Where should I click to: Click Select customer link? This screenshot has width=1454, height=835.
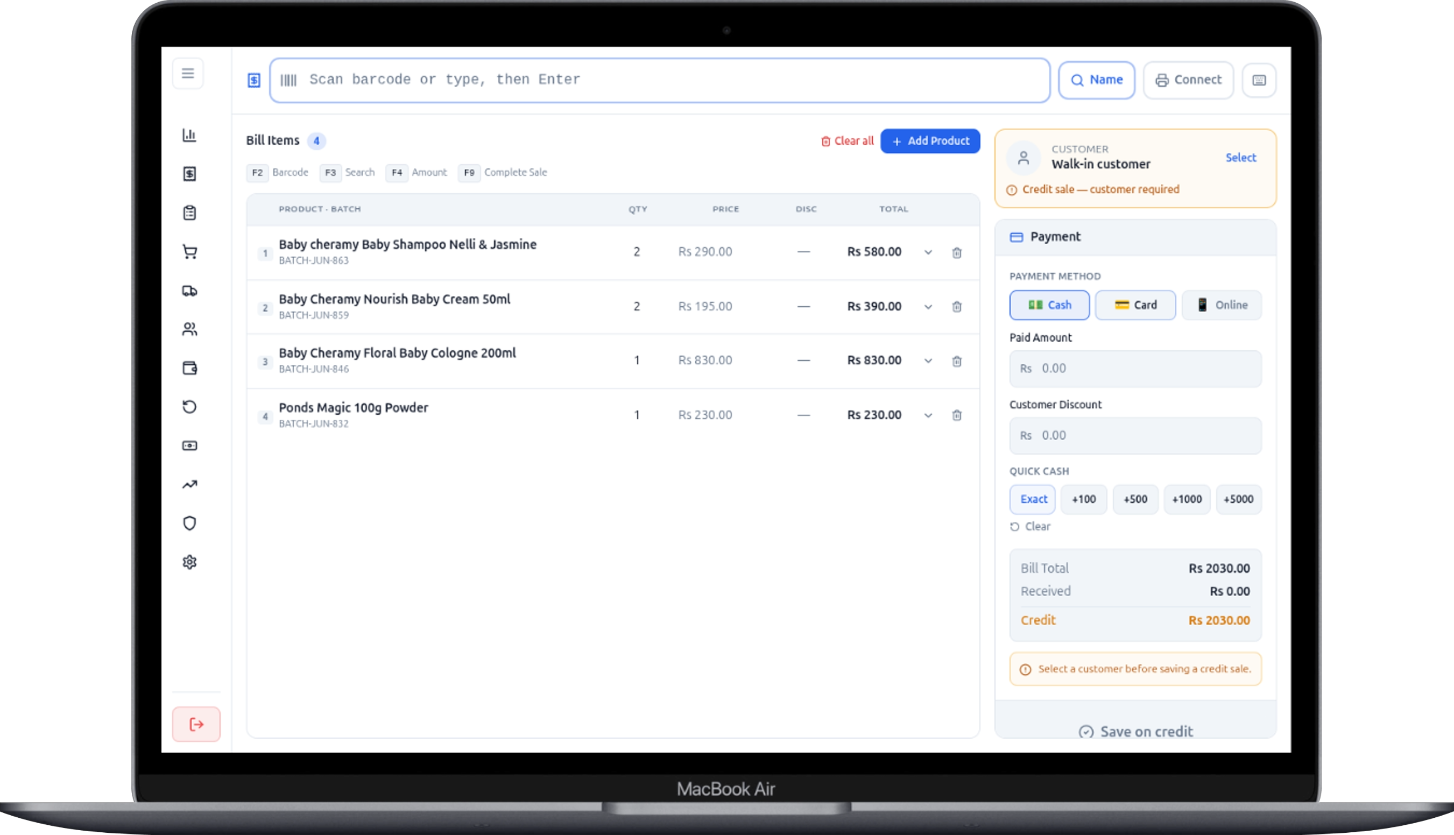[x=1240, y=158]
